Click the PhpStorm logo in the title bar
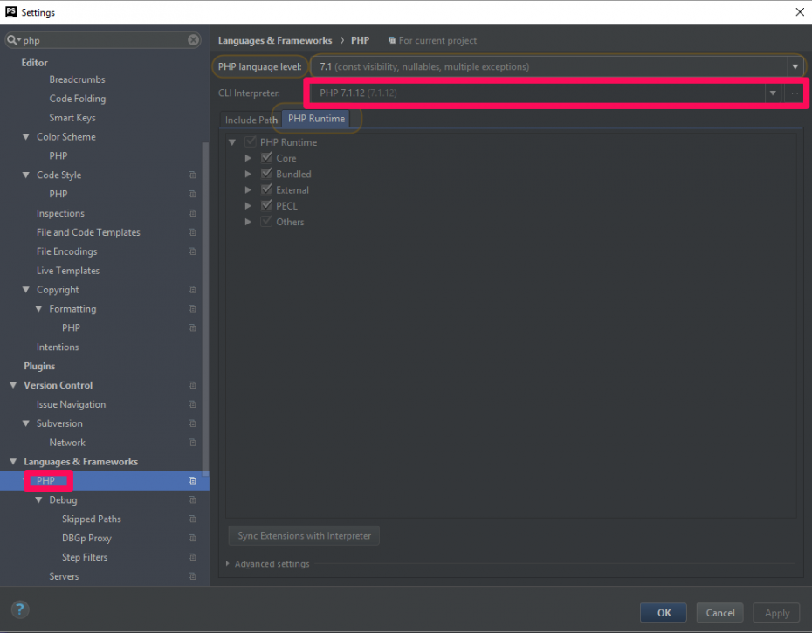Image resolution: width=812 pixels, height=633 pixels. click(10, 11)
